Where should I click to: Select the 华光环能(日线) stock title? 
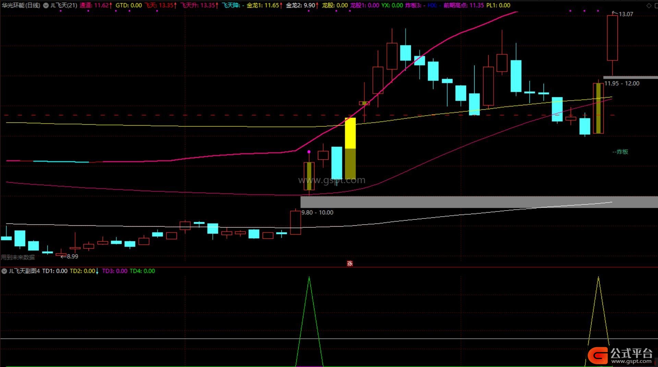pyautogui.click(x=21, y=5)
